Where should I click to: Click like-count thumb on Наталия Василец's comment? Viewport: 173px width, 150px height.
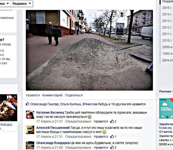(112, 121)
